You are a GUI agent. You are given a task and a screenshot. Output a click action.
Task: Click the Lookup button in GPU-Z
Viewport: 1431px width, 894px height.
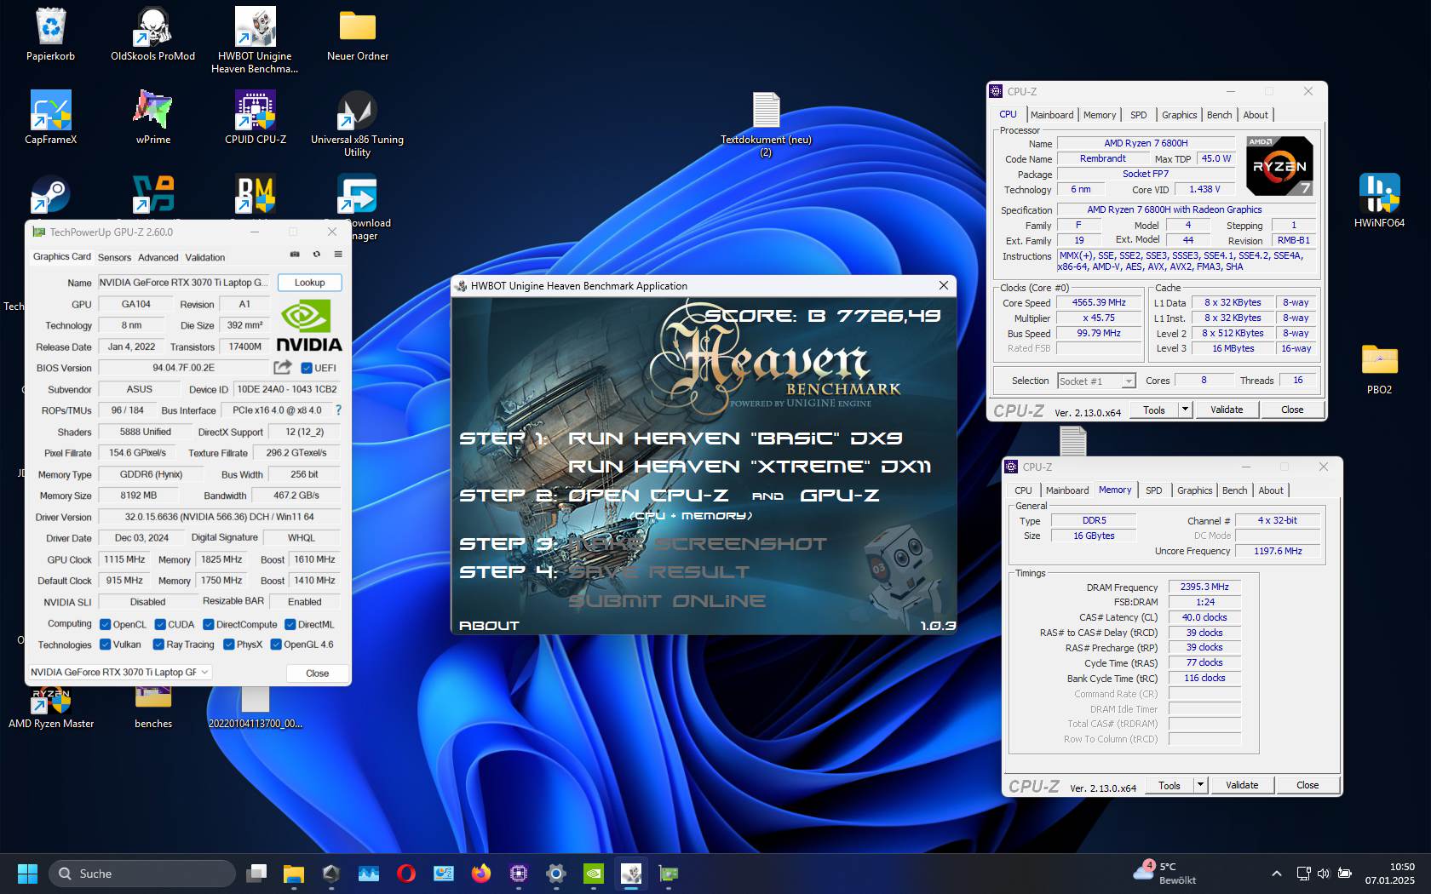pyautogui.click(x=309, y=283)
